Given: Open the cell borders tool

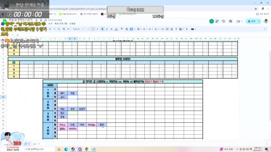Looking at the screenshot, I should (127, 29).
